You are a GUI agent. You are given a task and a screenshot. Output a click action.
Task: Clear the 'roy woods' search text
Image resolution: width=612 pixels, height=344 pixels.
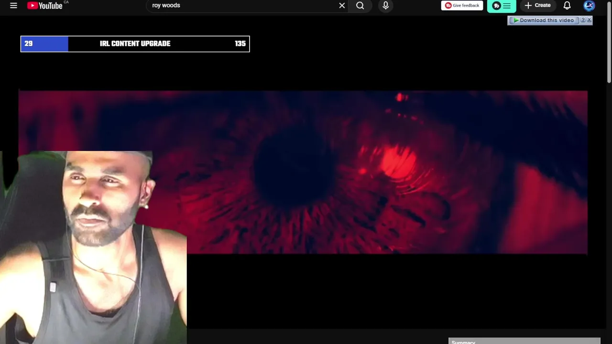pyautogui.click(x=342, y=6)
